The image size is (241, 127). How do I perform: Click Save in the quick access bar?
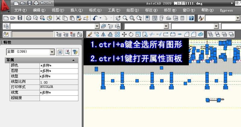click(30, 3)
